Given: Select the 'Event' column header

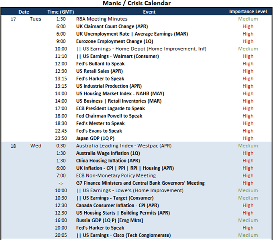Looking at the screenshot, I should point(149,12).
